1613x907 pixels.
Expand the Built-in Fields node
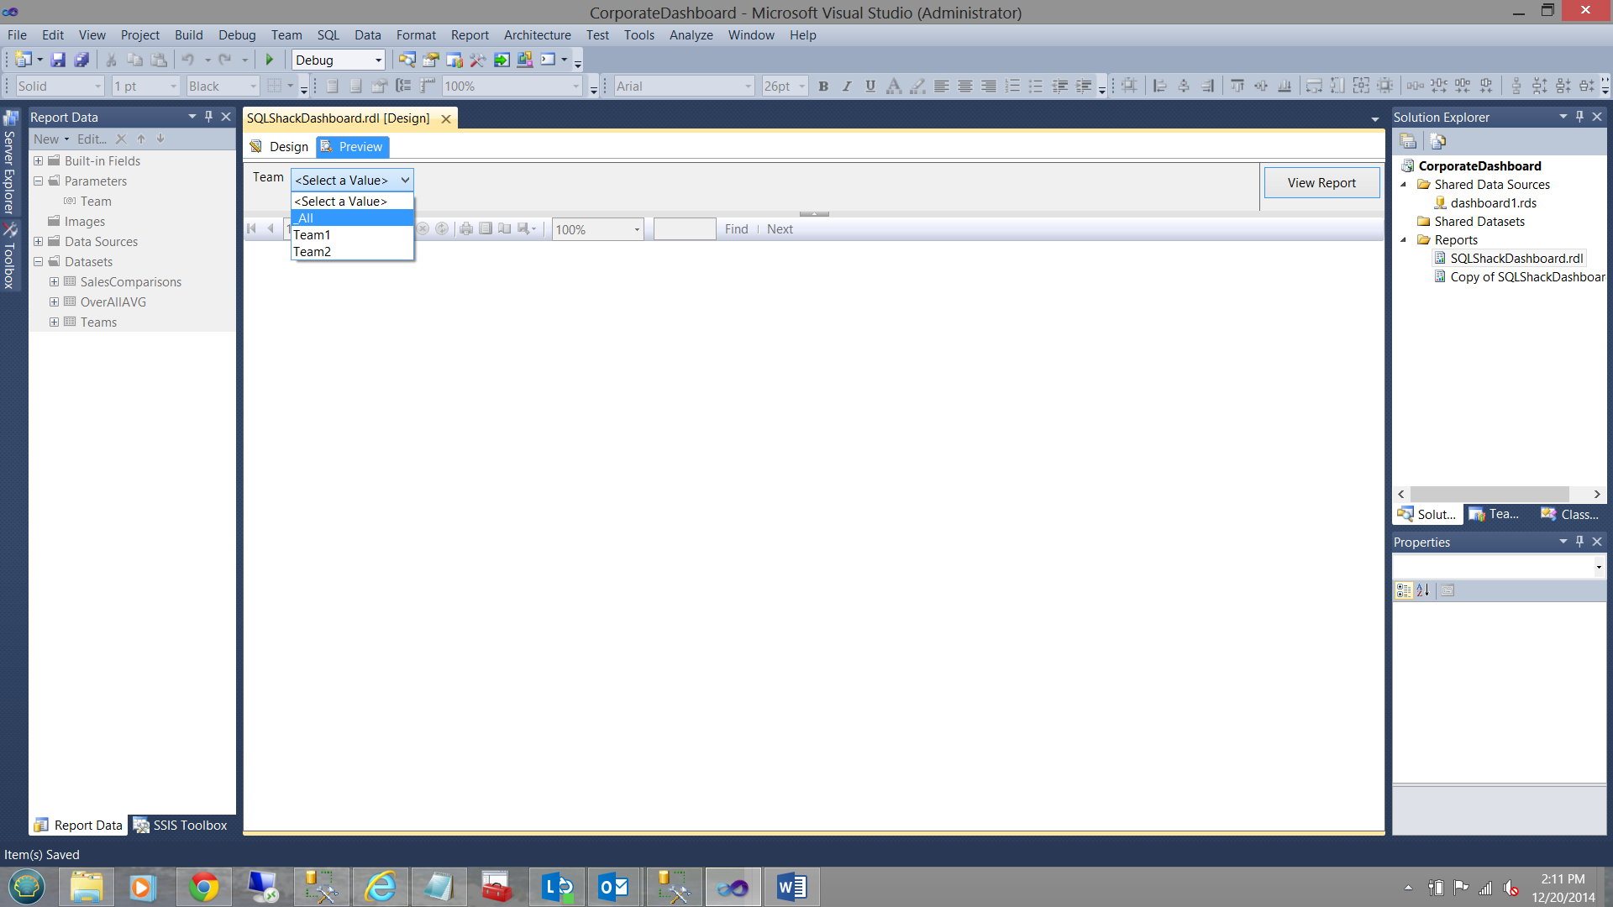pyautogui.click(x=39, y=160)
